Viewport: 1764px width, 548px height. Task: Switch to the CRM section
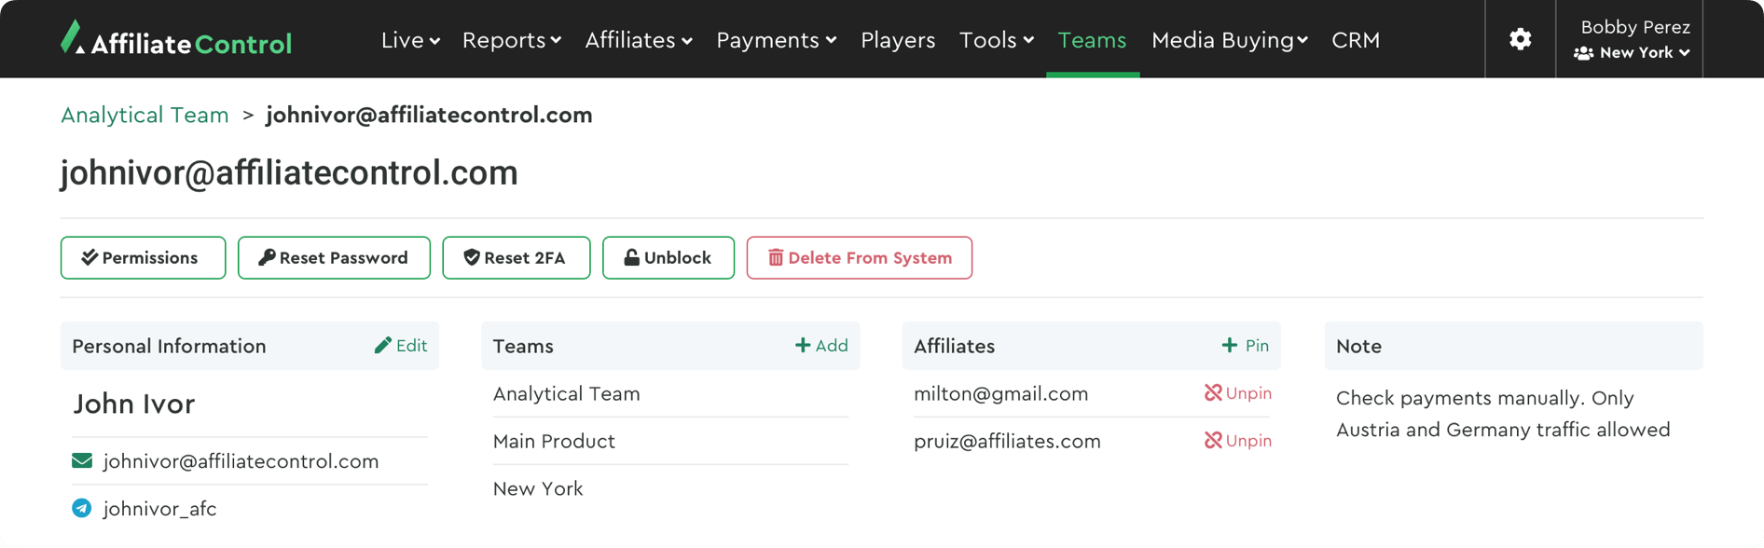coord(1356,40)
